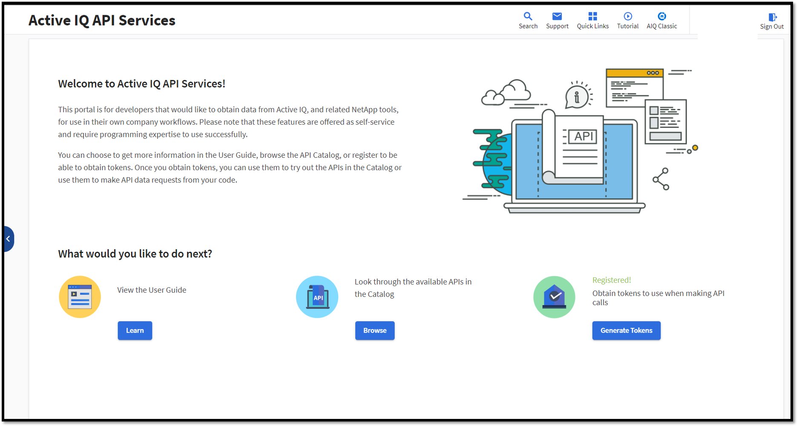
Task: Click the Sign Out icon
Action: tap(772, 17)
